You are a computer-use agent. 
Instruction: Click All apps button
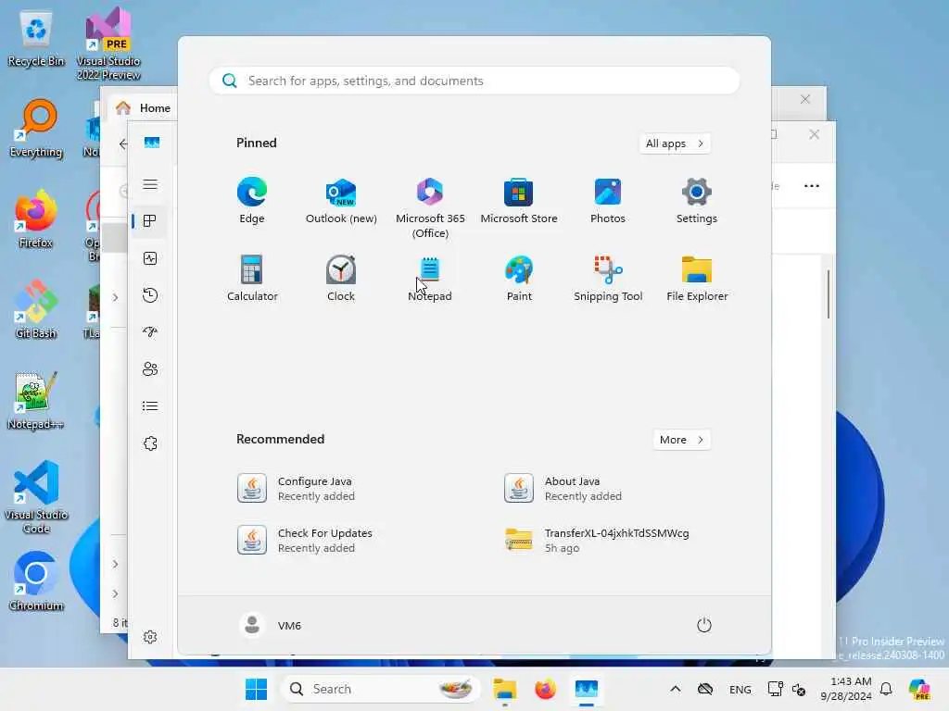675,143
